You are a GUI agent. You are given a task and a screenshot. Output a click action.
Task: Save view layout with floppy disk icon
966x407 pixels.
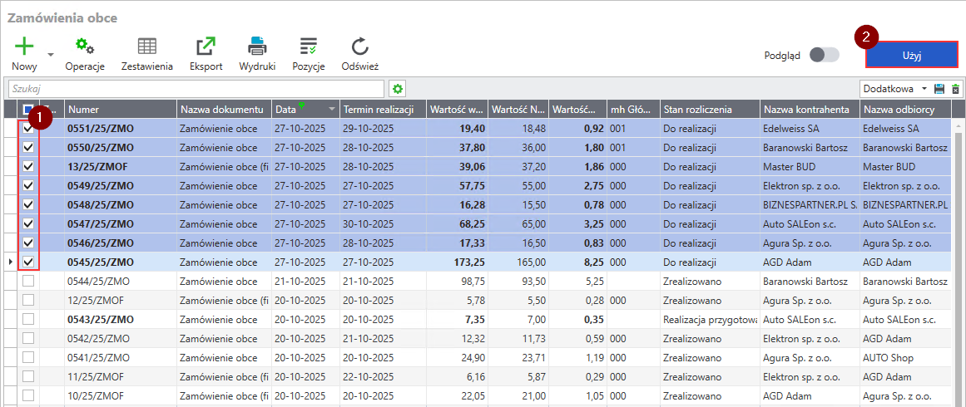[939, 89]
